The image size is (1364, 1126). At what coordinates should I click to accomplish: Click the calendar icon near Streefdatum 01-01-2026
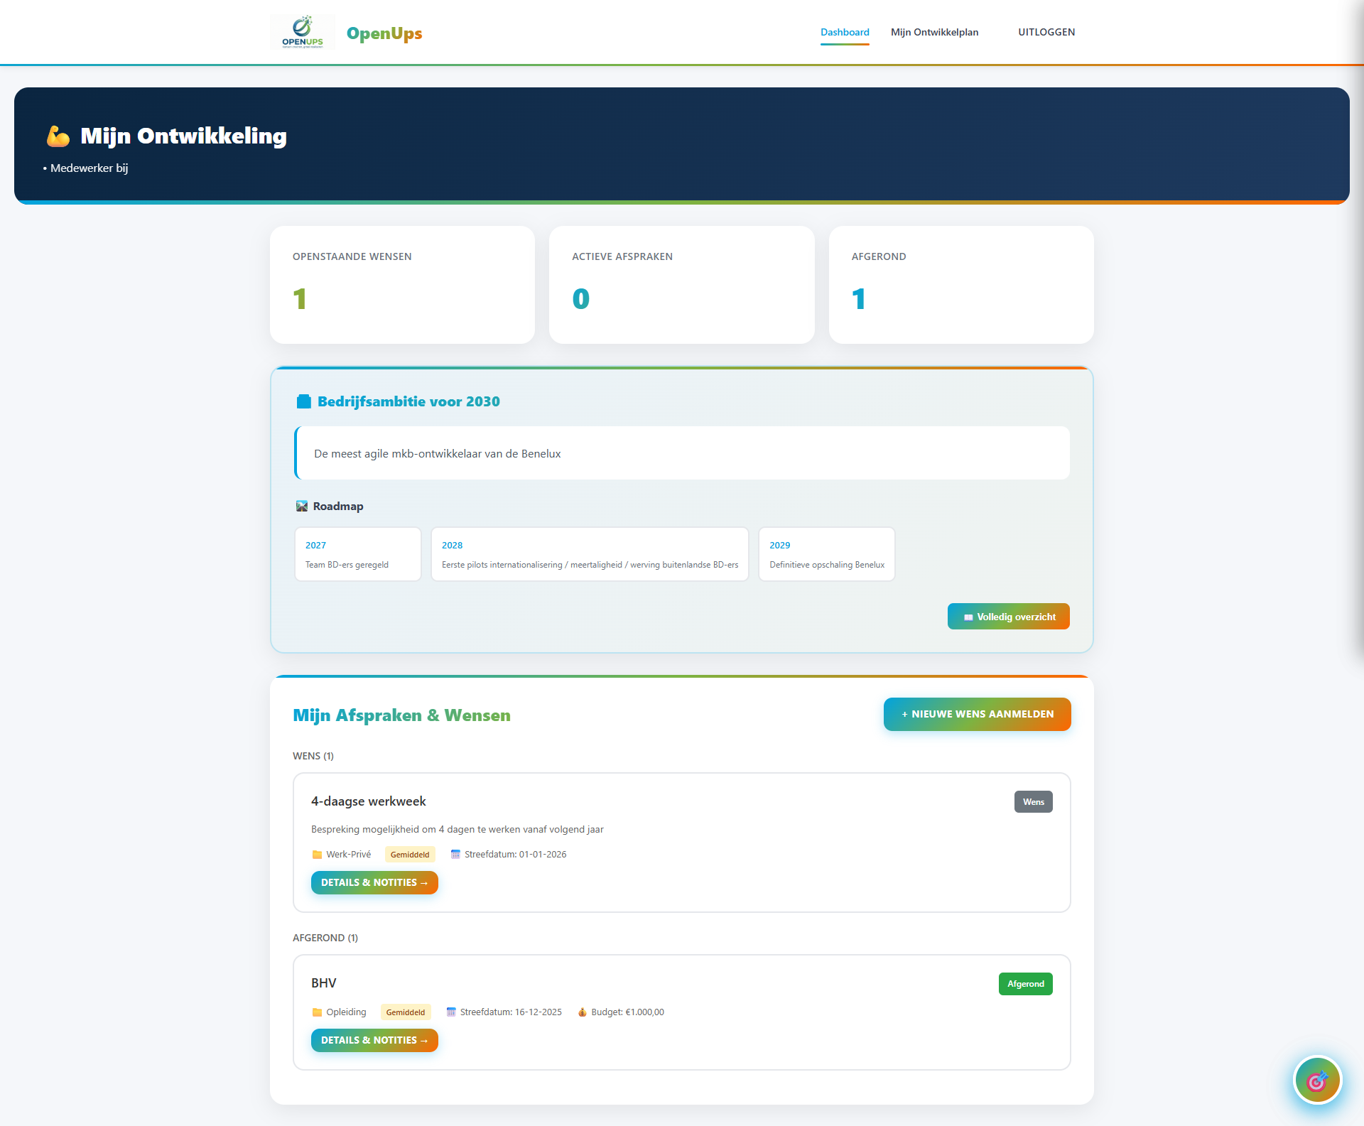pos(455,855)
